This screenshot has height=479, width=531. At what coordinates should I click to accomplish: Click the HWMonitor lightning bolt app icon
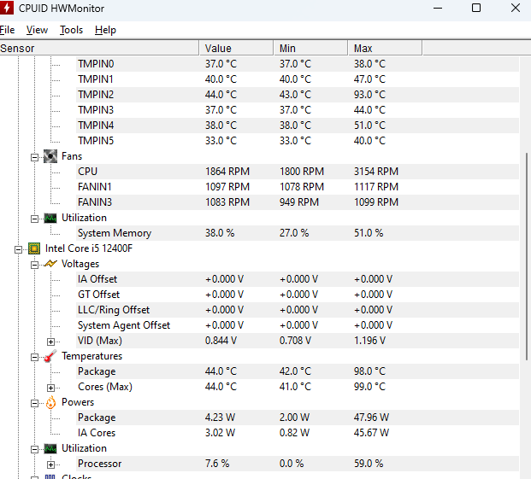(6, 8)
